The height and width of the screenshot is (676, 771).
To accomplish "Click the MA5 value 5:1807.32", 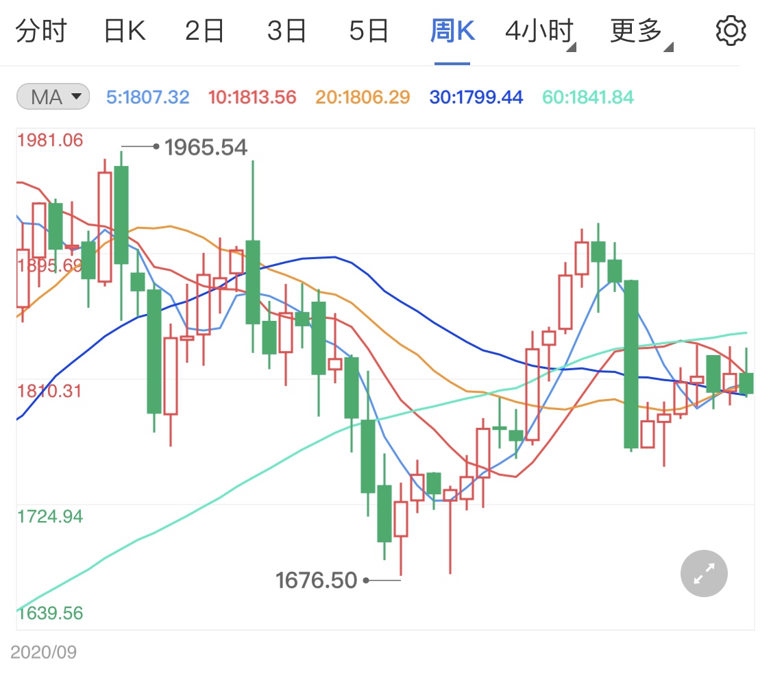I will [x=147, y=97].
